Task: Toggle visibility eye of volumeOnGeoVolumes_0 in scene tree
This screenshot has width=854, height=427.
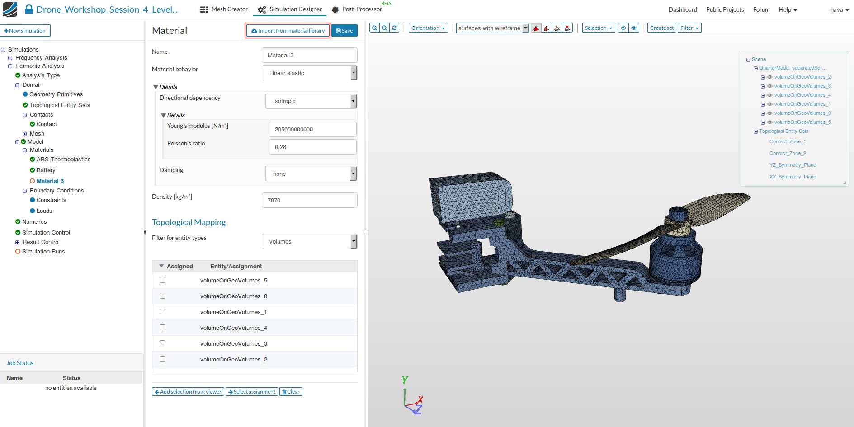Action: [770, 113]
